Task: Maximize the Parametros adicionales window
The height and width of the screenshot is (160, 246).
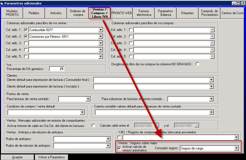Action: coord(238,3)
